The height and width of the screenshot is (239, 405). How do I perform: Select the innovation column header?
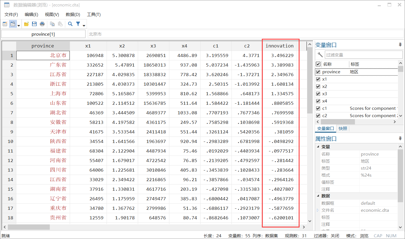click(x=280, y=46)
